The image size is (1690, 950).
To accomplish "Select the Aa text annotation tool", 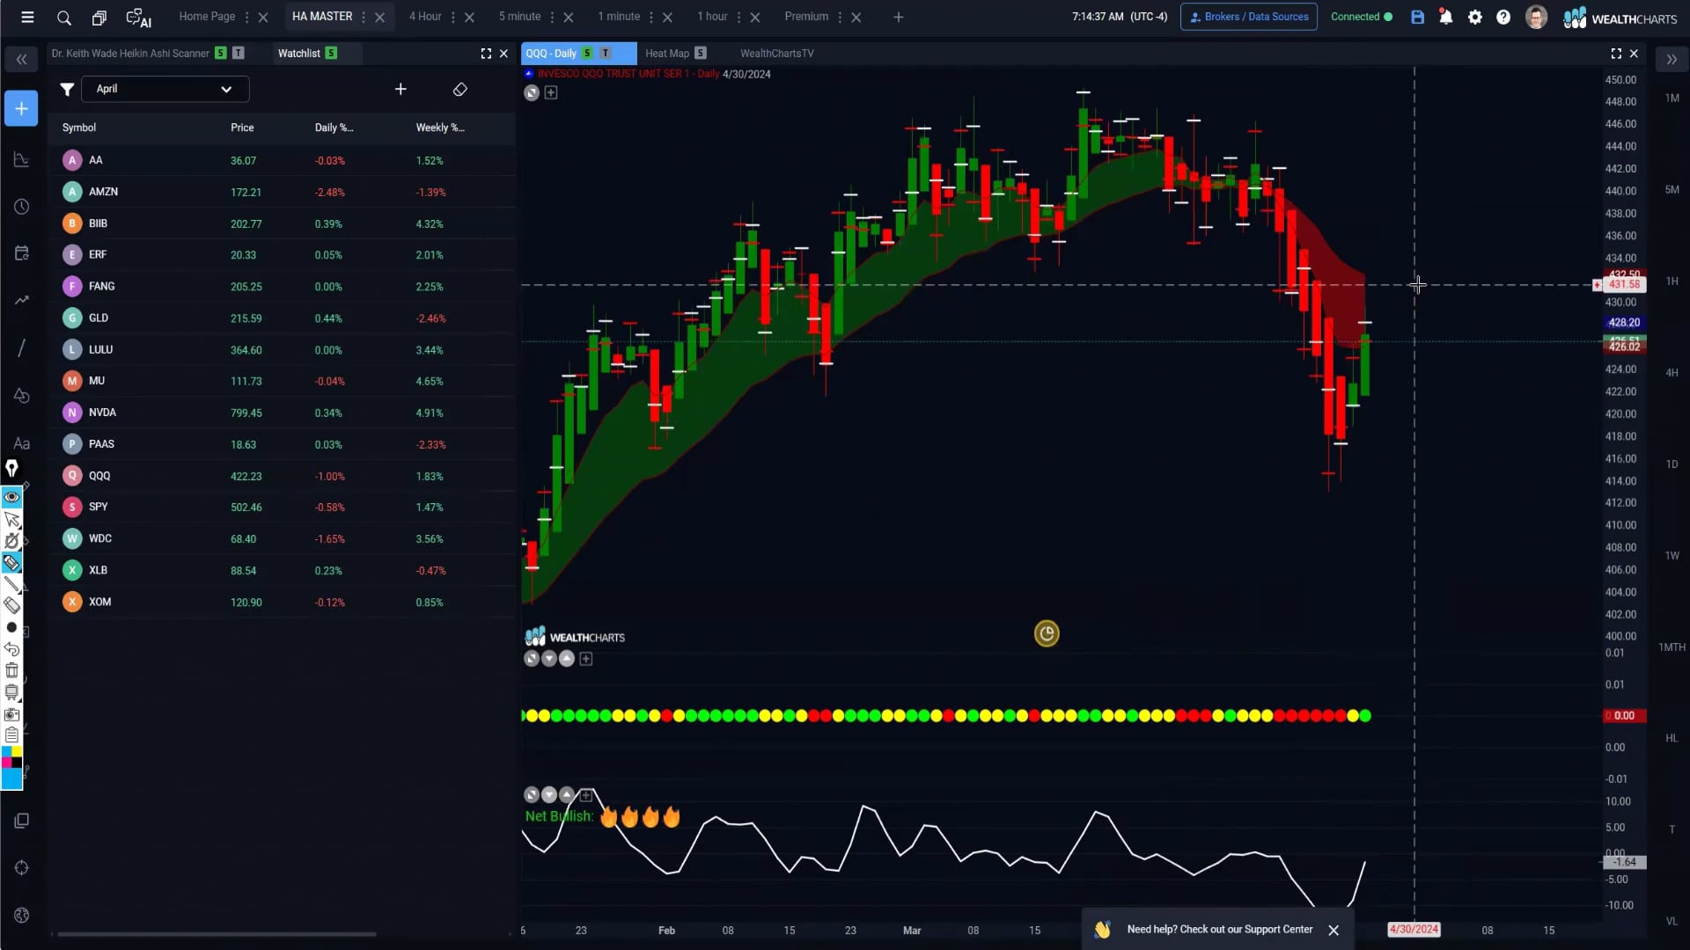I will click(x=21, y=443).
